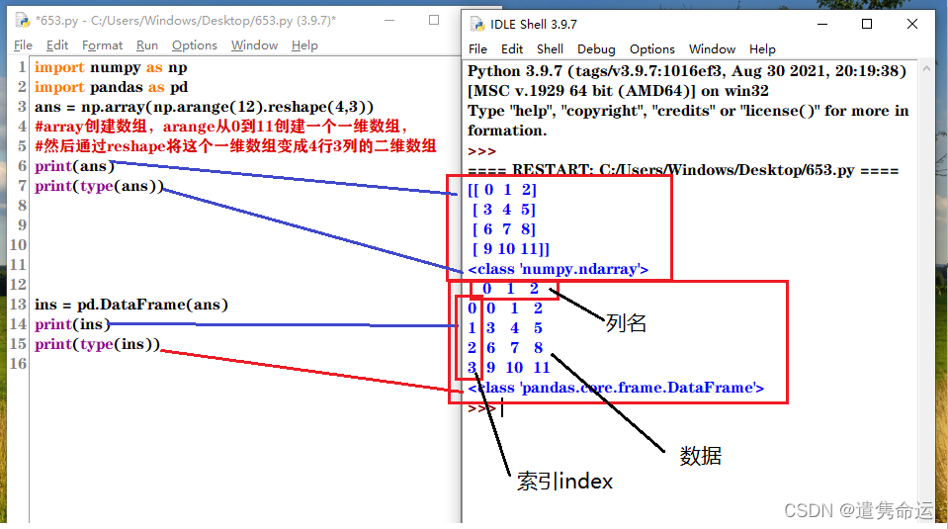948x529 pixels.
Task: Click the code line 'print(type(ans))'
Action: (x=99, y=186)
